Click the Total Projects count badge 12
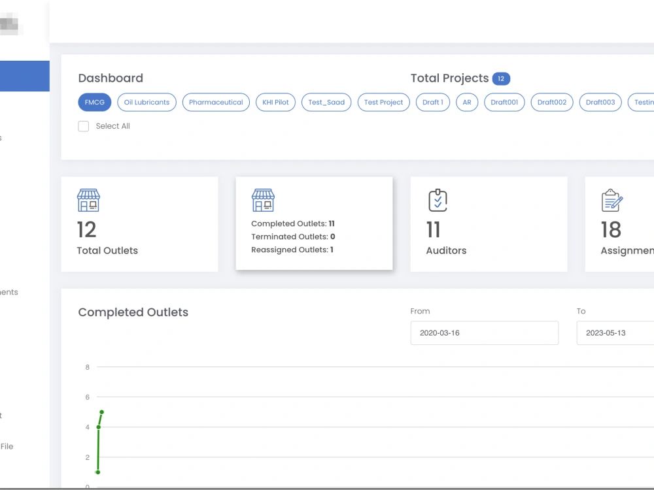 501,78
